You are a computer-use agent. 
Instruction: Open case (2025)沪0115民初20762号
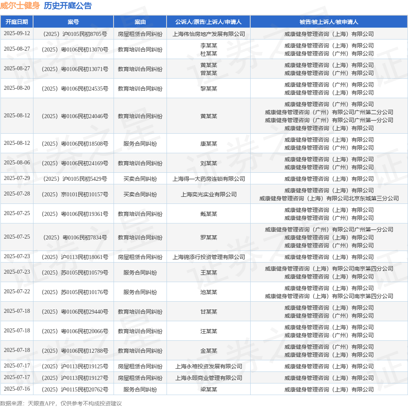coord(73,389)
